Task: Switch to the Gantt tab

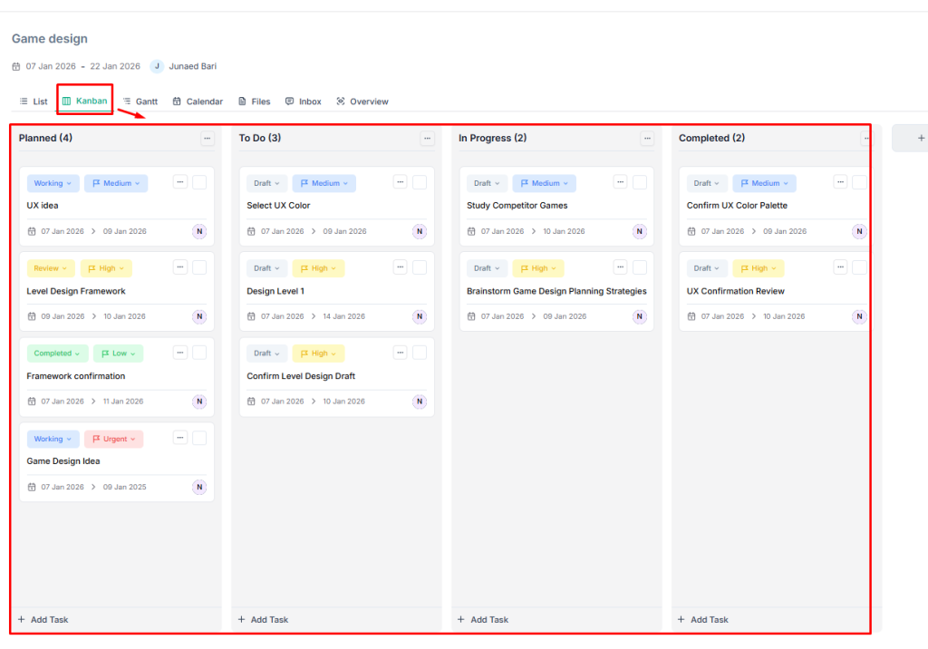Action: 140,102
